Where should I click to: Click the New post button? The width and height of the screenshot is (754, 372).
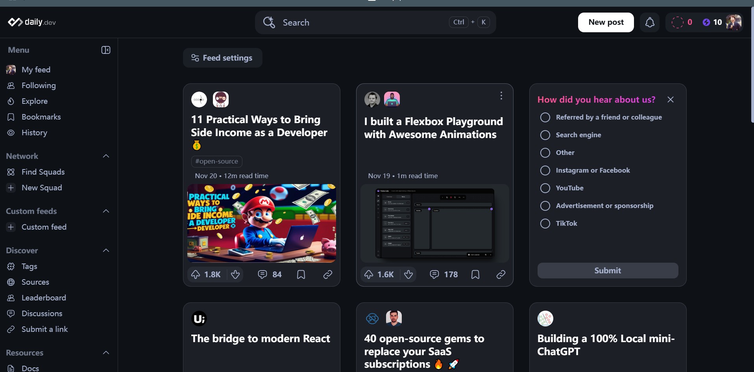[606, 22]
